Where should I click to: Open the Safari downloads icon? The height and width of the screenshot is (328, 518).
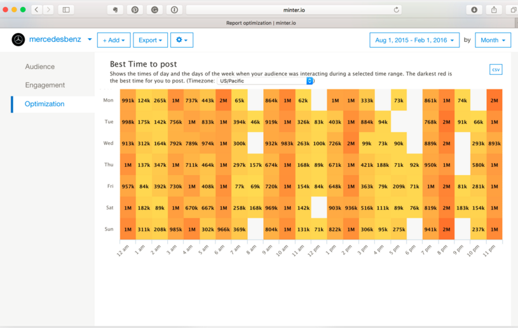tap(474, 10)
